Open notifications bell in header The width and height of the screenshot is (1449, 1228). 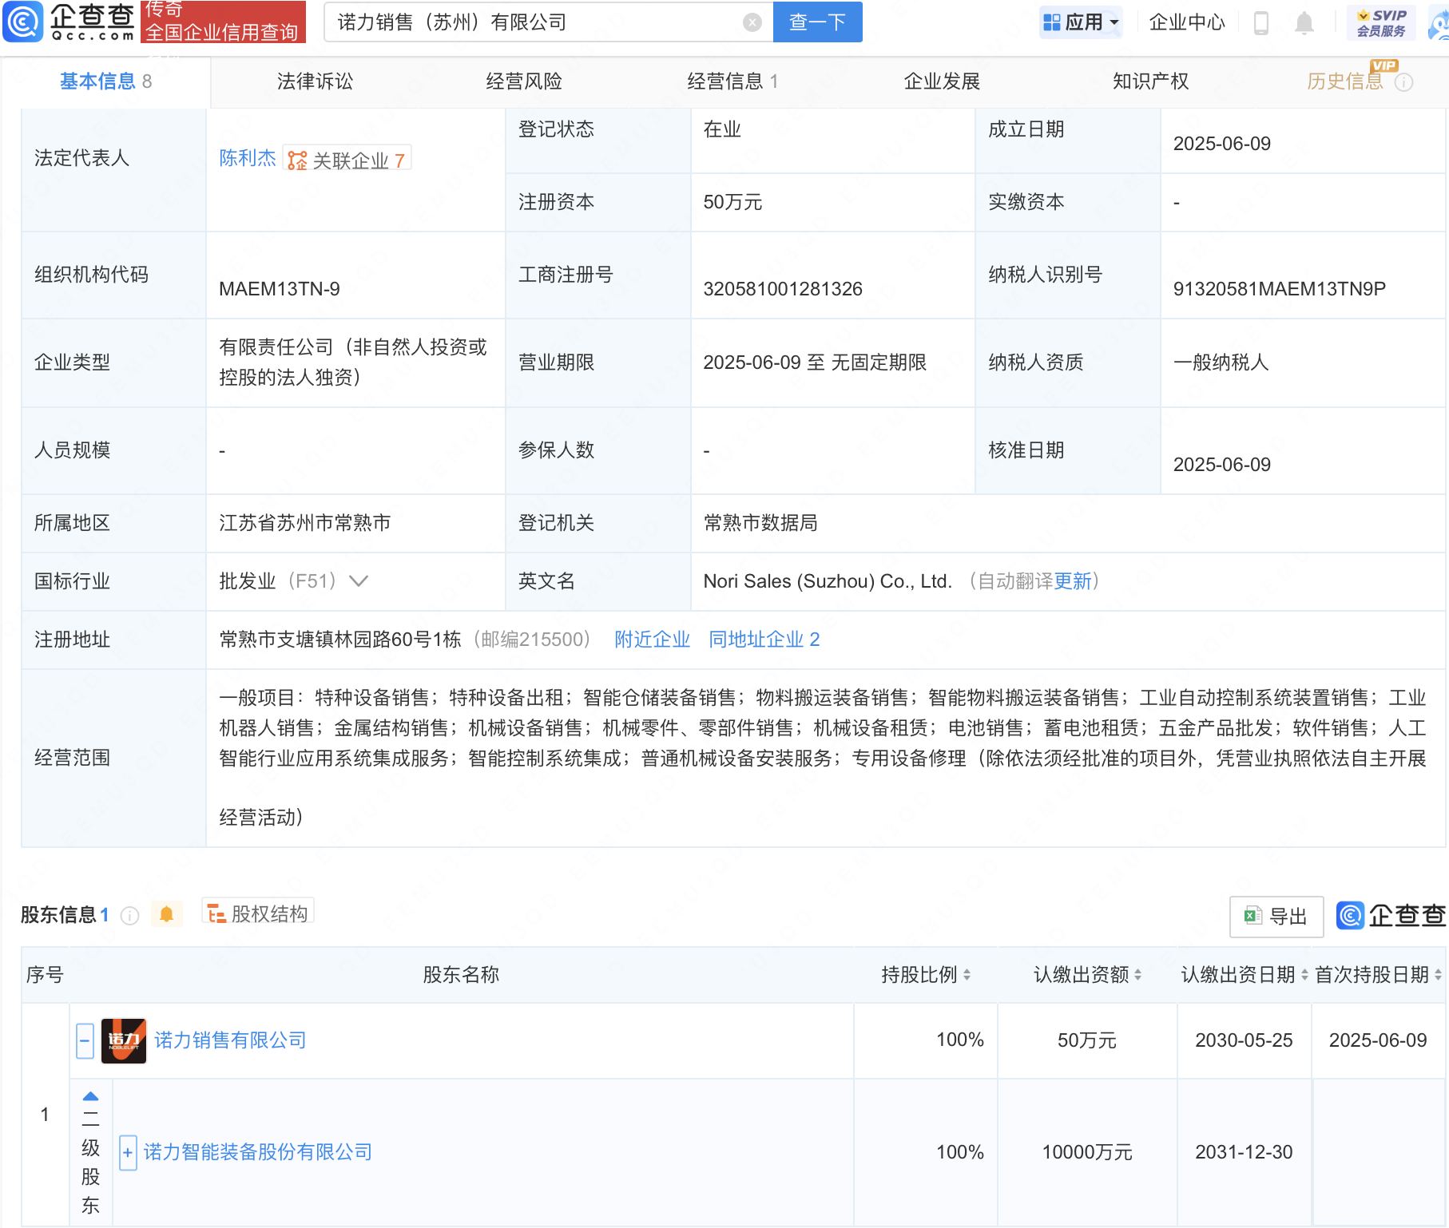point(1304,22)
